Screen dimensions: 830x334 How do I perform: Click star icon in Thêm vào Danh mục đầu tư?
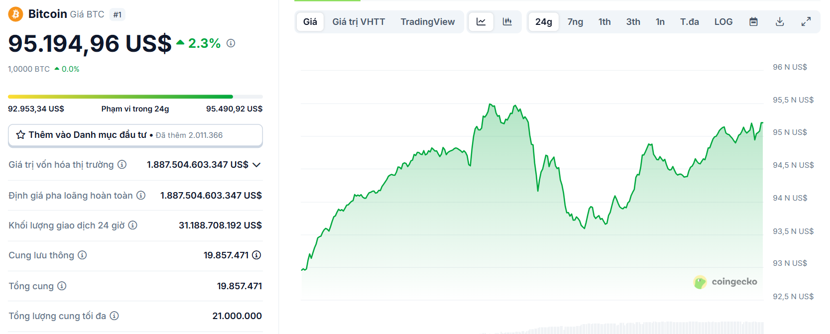(x=20, y=135)
